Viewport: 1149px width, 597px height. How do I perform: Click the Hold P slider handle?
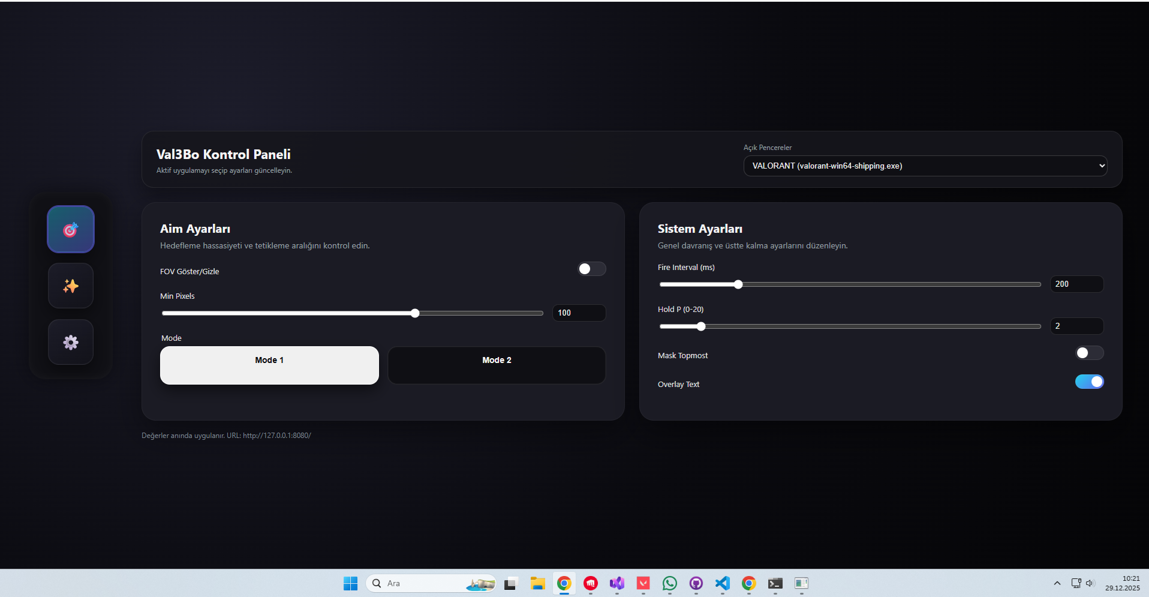[701, 326]
